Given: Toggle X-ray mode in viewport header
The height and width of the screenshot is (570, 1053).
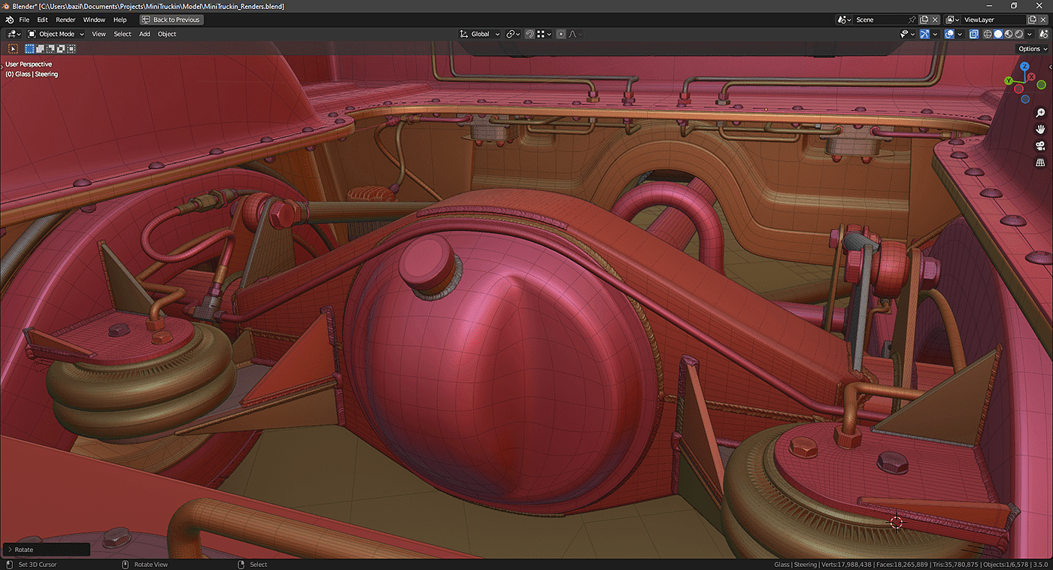Looking at the screenshot, I should click(x=974, y=34).
